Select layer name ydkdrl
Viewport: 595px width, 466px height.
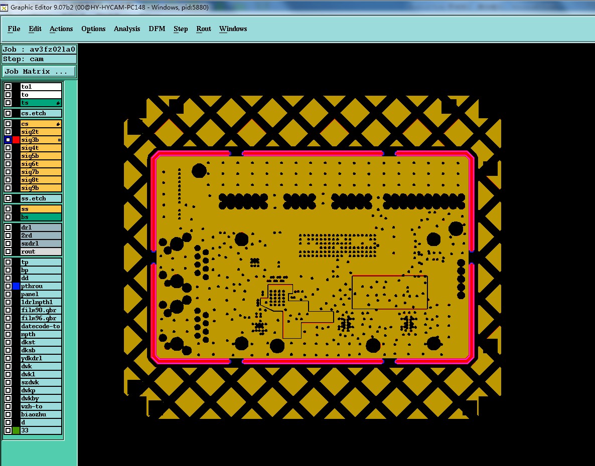click(41, 358)
